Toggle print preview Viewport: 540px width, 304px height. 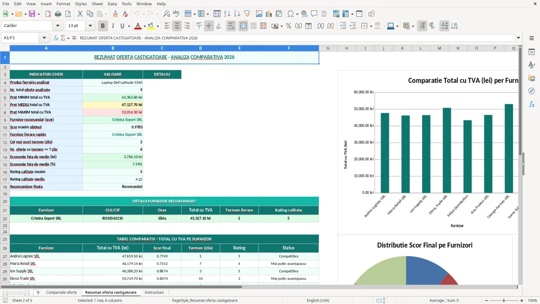(68, 14)
